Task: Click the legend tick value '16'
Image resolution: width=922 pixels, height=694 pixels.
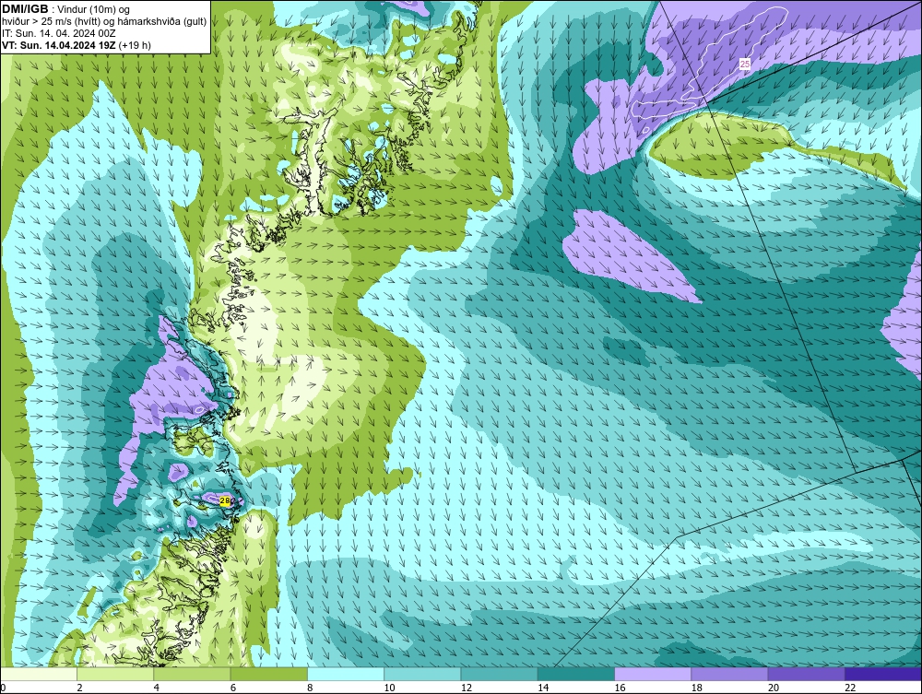Action: (x=620, y=688)
